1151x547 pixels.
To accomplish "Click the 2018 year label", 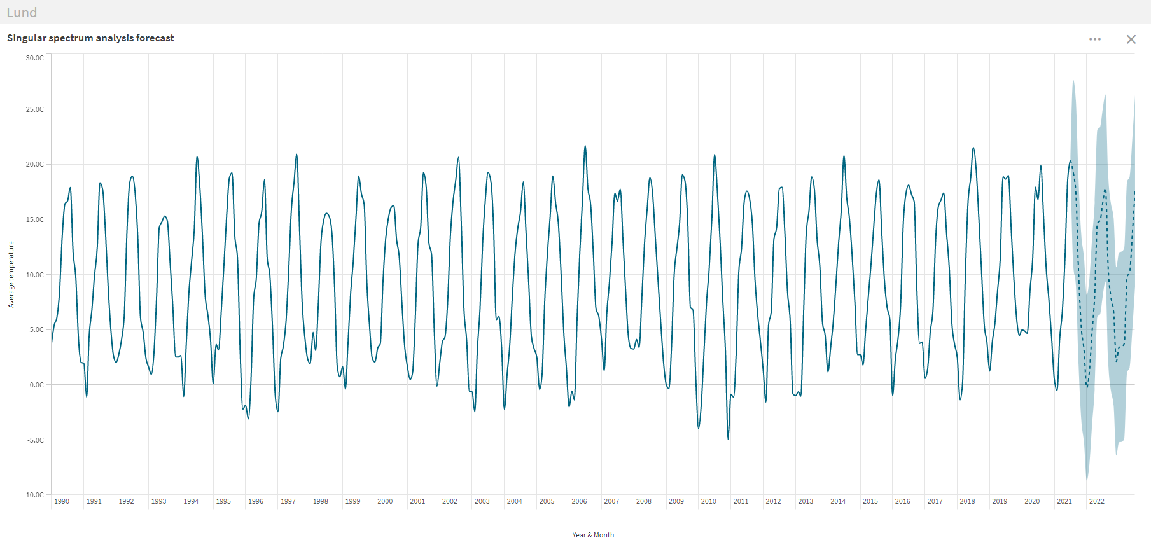I will [x=967, y=501].
